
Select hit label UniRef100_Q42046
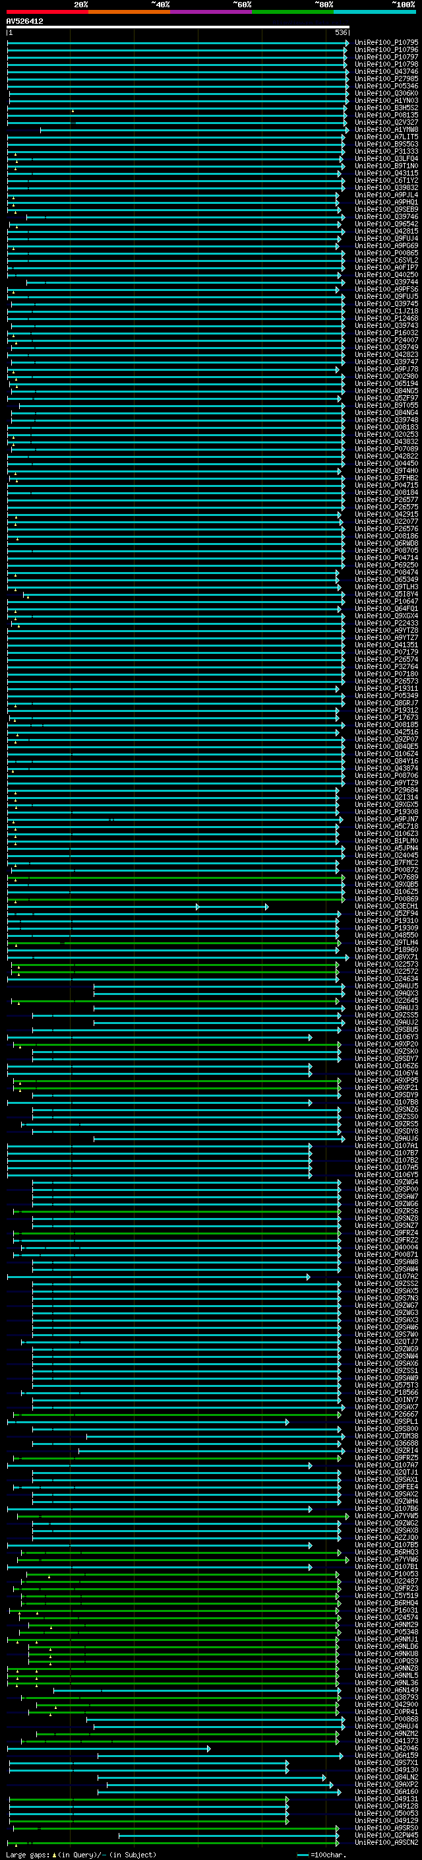click(386, 1748)
